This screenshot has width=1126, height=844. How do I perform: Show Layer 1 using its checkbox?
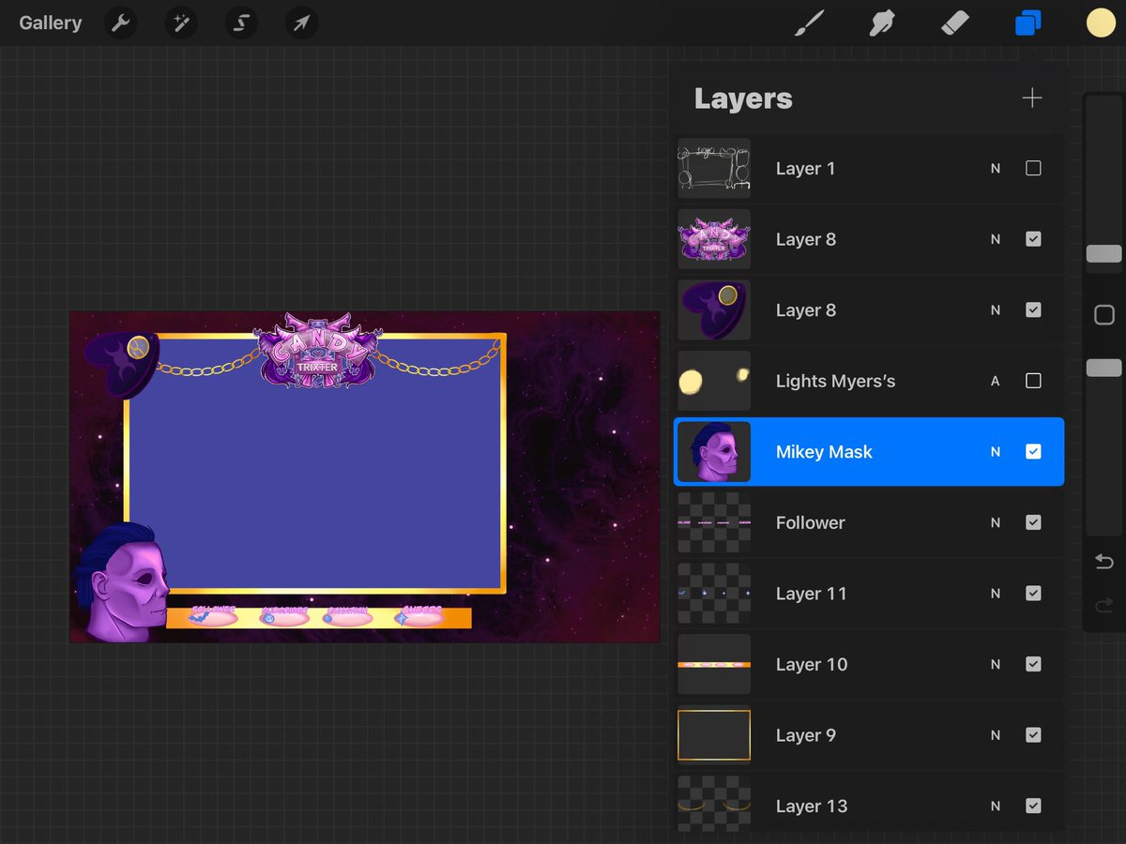coord(1033,169)
